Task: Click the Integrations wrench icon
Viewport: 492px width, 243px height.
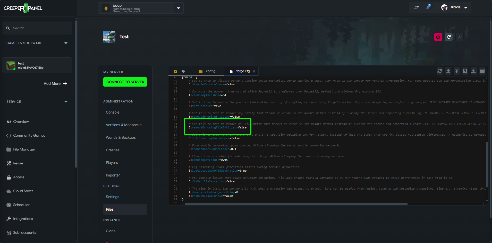Action: 9,219
